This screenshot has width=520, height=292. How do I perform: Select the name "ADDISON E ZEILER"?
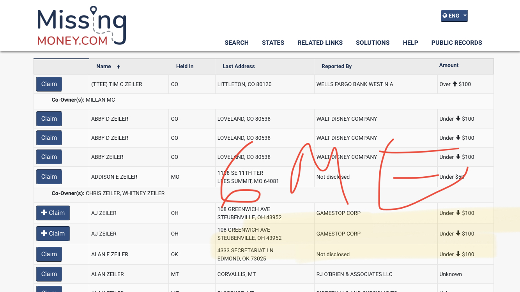click(114, 177)
